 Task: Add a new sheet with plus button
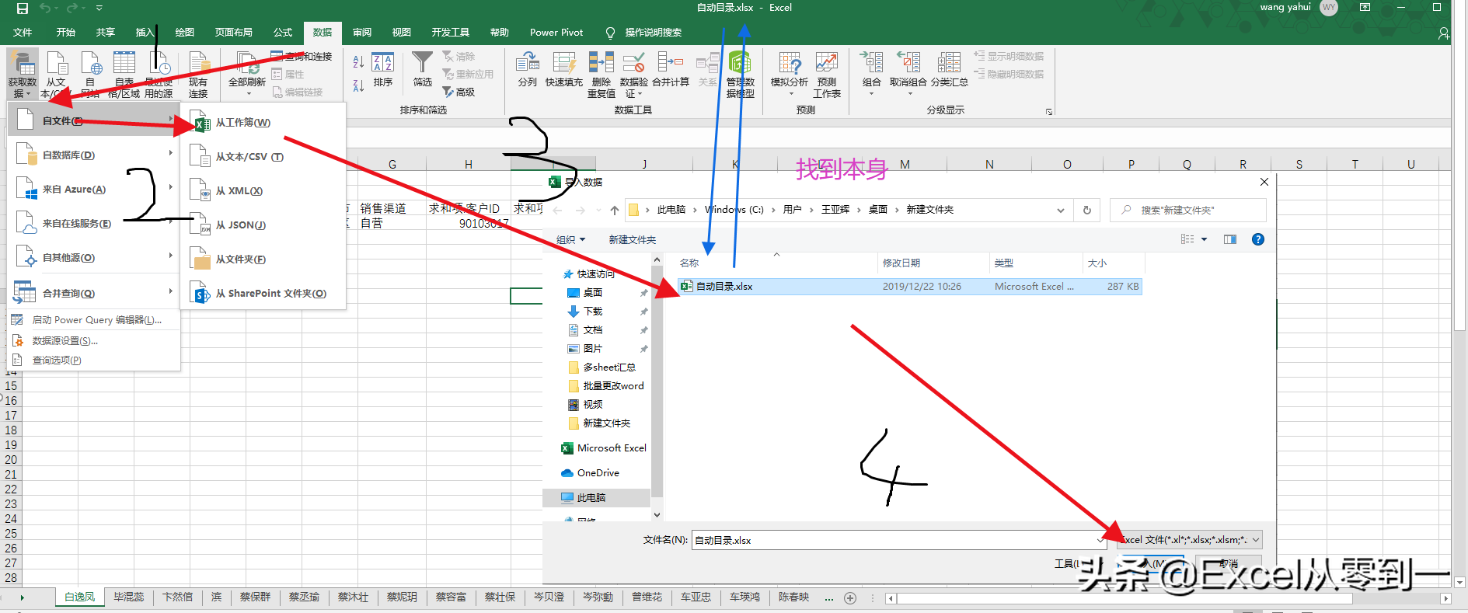tap(850, 597)
